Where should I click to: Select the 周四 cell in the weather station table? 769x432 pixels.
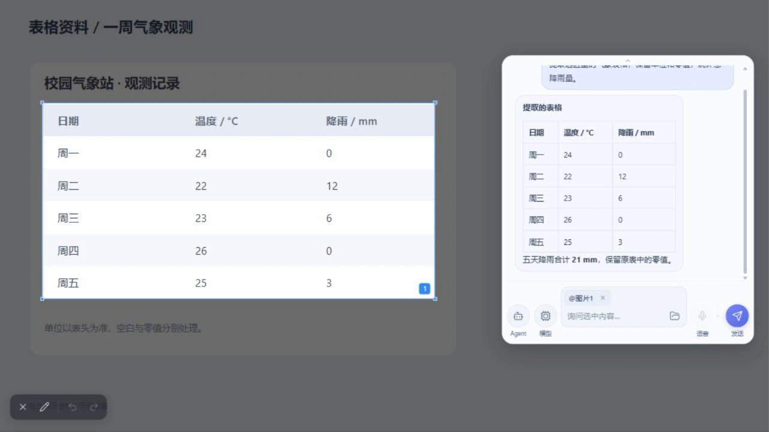[x=68, y=251]
